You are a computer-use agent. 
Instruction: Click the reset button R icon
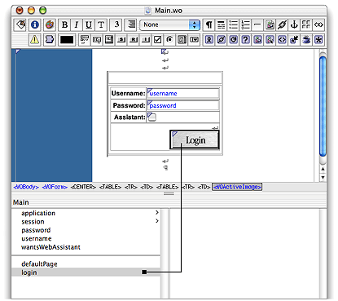tap(134, 40)
